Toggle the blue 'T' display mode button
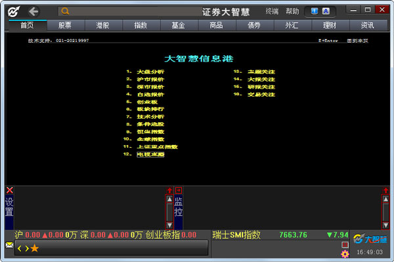The height and width of the screenshot is (262, 394). pos(315,11)
